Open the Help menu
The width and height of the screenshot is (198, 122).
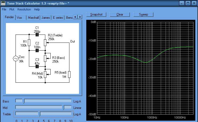coord(37,9)
